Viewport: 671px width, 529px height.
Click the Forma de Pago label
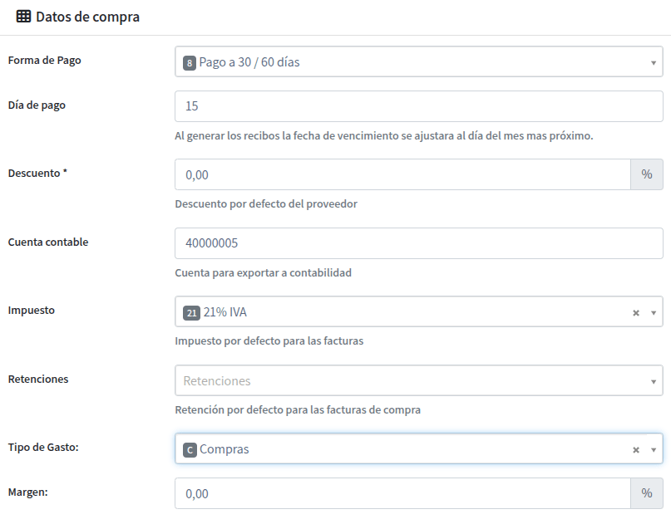[45, 61]
